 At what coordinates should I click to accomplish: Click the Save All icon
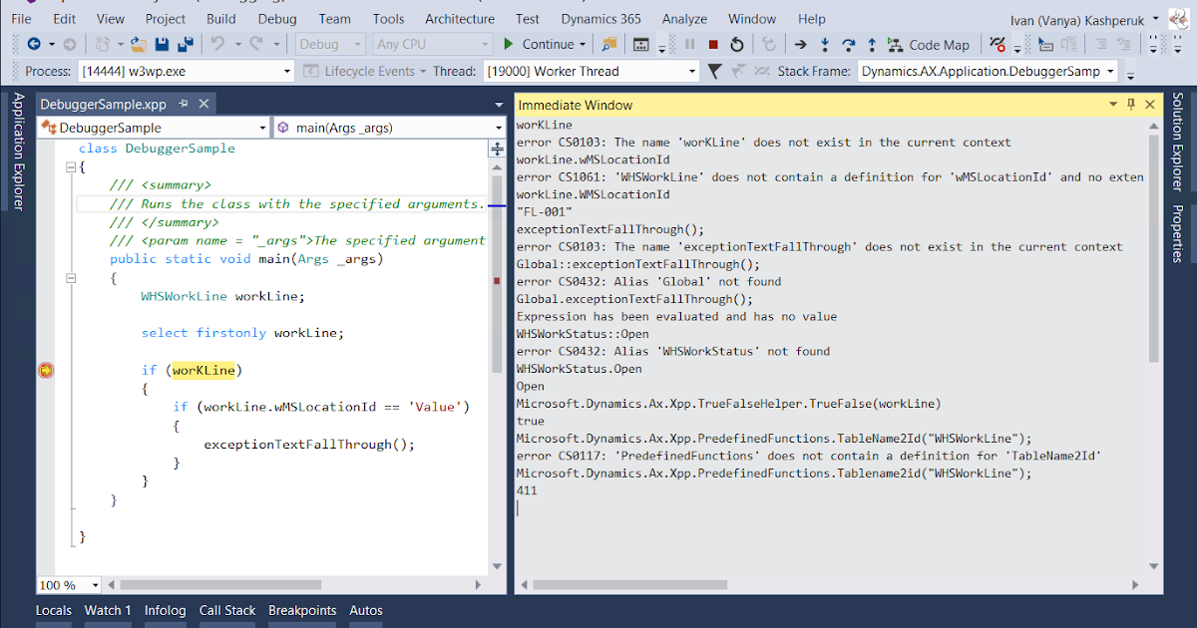point(185,44)
